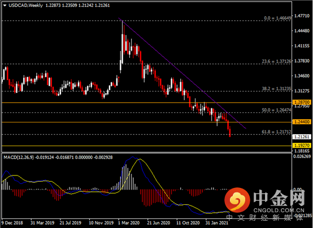Click the 23.6 = 1.37126 Fibonacci label
The image size is (313, 228).
coord(276,62)
